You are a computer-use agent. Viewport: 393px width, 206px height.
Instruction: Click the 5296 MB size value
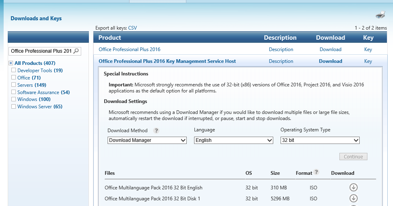[x=280, y=198]
